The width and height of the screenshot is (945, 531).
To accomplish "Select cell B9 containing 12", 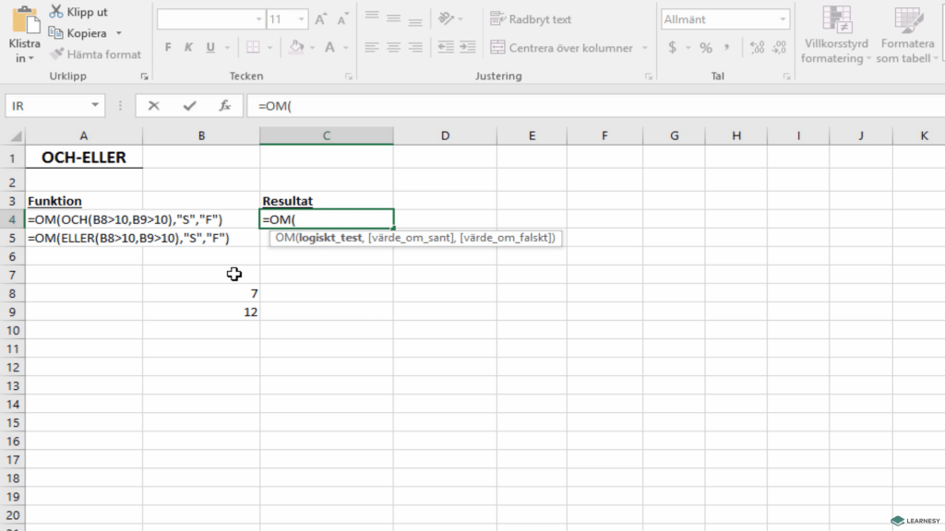I will tap(201, 312).
